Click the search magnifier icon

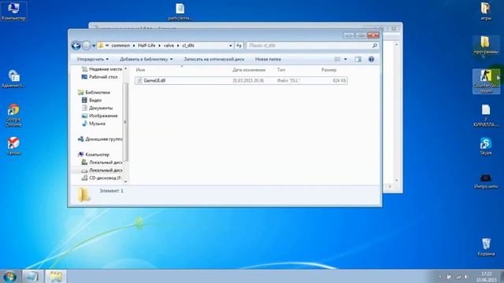(x=375, y=46)
